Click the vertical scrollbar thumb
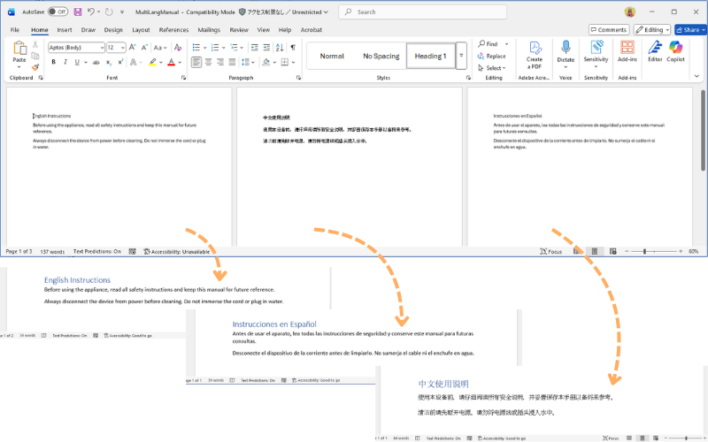 pyautogui.click(x=703, y=130)
